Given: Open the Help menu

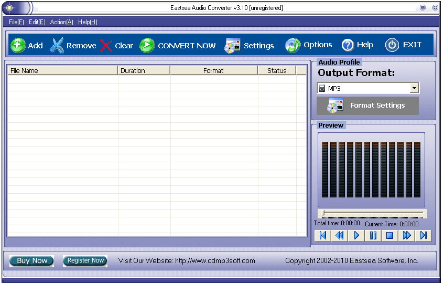Looking at the screenshot, I should [88, 22].
